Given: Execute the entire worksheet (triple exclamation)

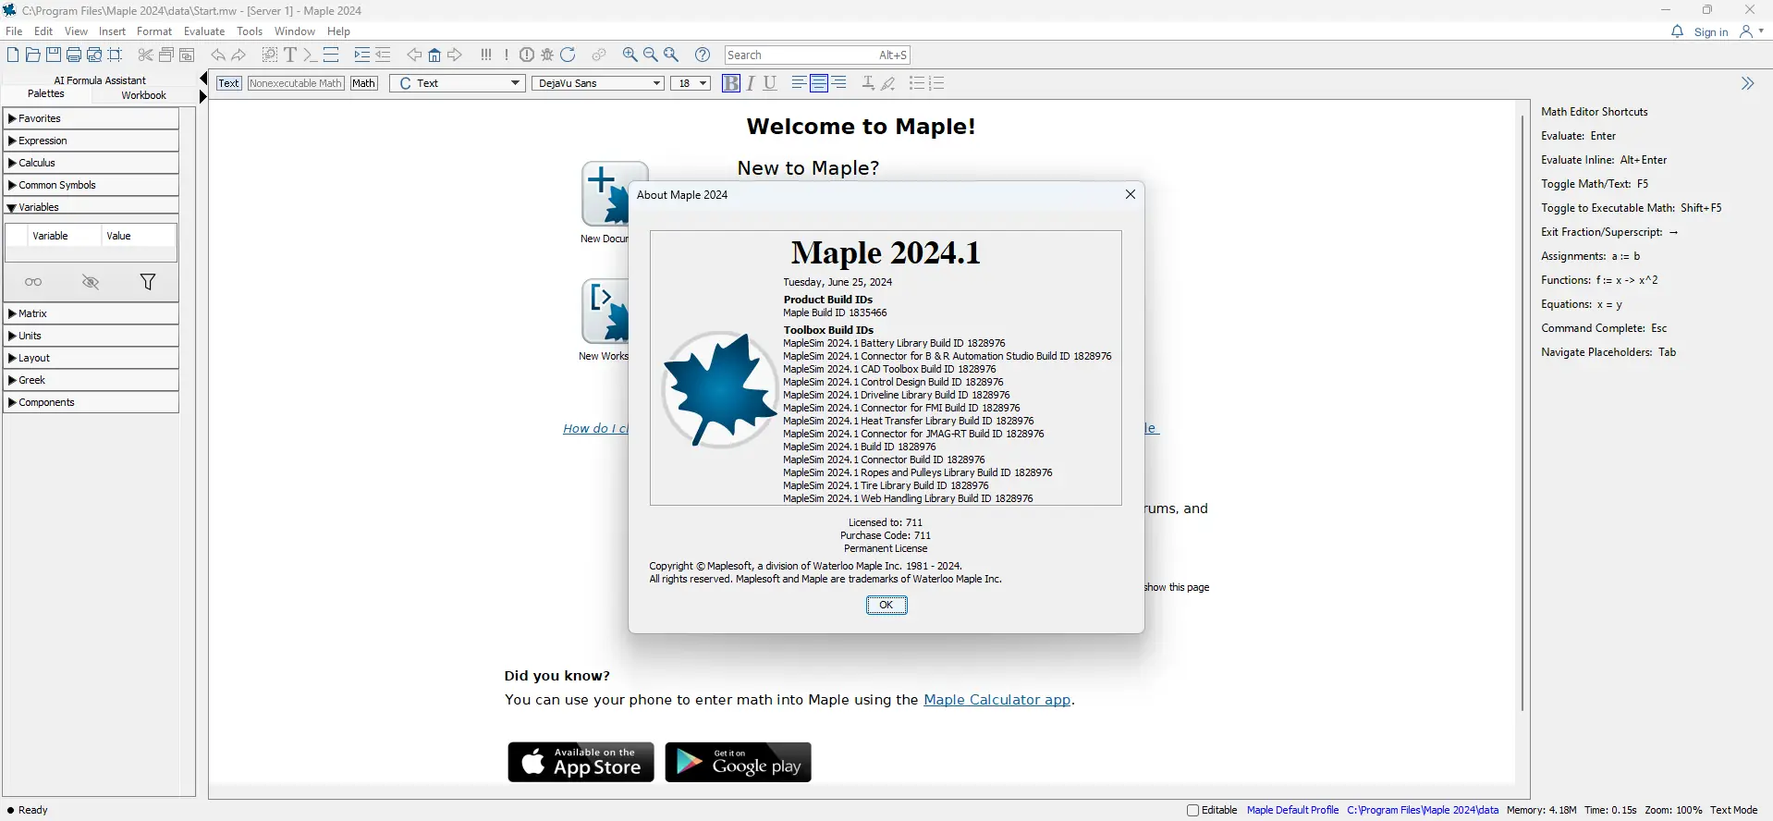Looking at the screenshot, I should 486,55.
